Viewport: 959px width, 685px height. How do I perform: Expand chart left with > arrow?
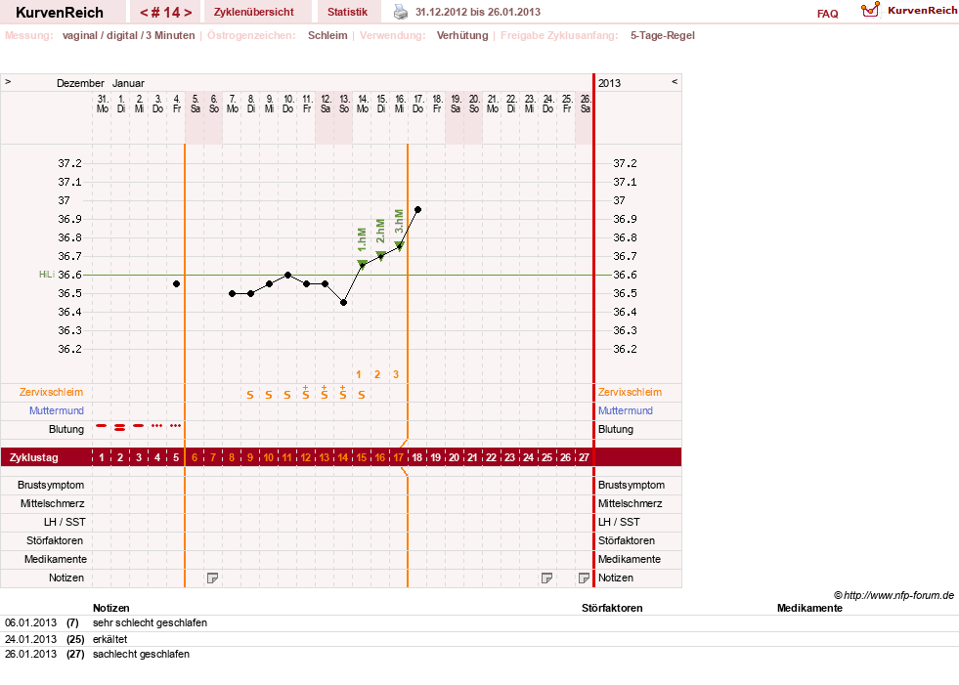point(8,81)
